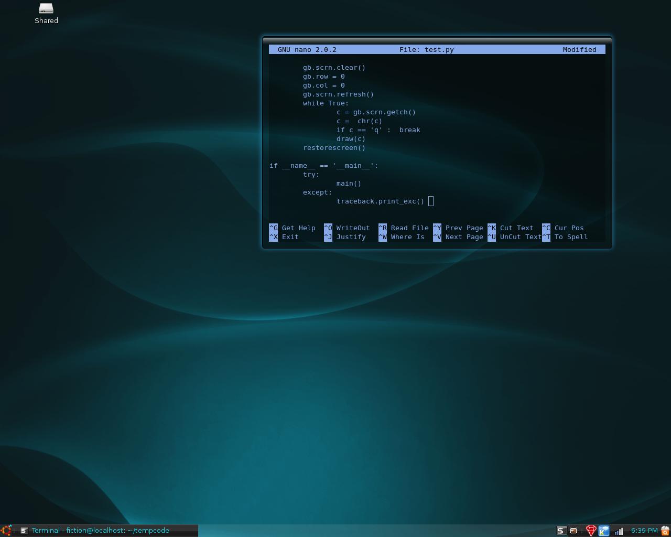The height and width of the screenshot is (537, 671).
Task: Click the 'except:' line
Action: coord(318,192)
